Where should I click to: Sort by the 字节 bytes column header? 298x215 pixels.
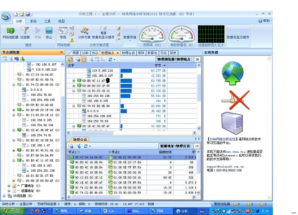160,65
